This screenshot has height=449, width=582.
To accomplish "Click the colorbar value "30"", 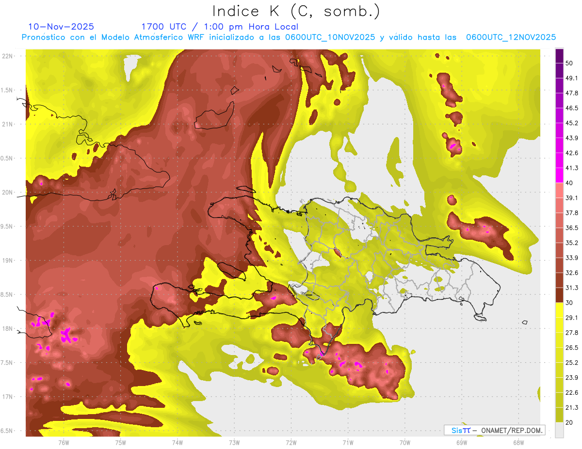I will pyautogui.click(x=569, y=303).
